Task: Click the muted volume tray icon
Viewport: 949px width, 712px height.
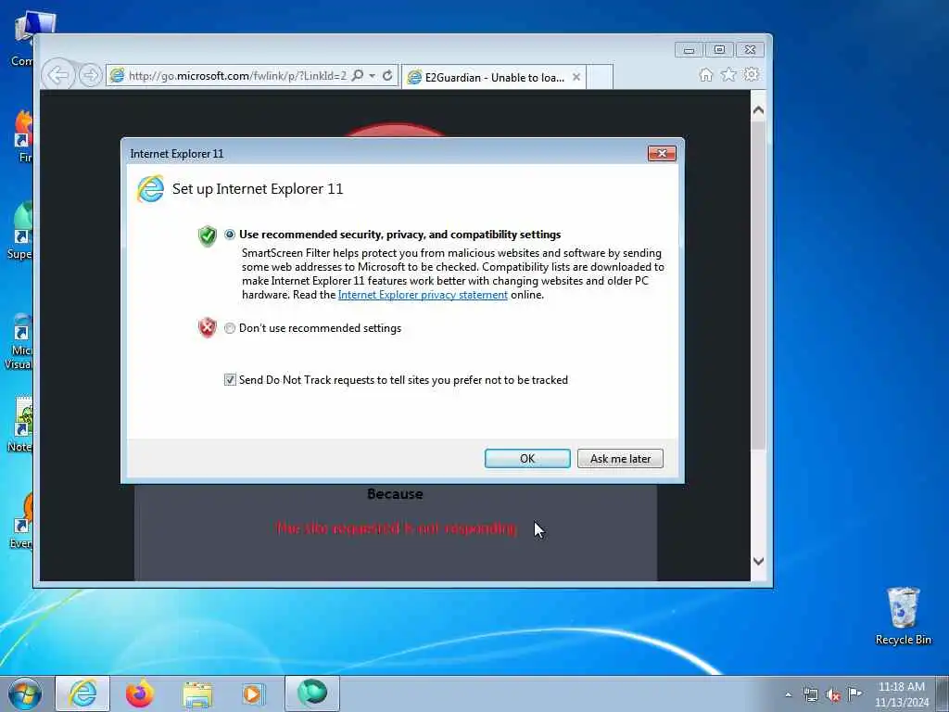Action: point(833,694)
